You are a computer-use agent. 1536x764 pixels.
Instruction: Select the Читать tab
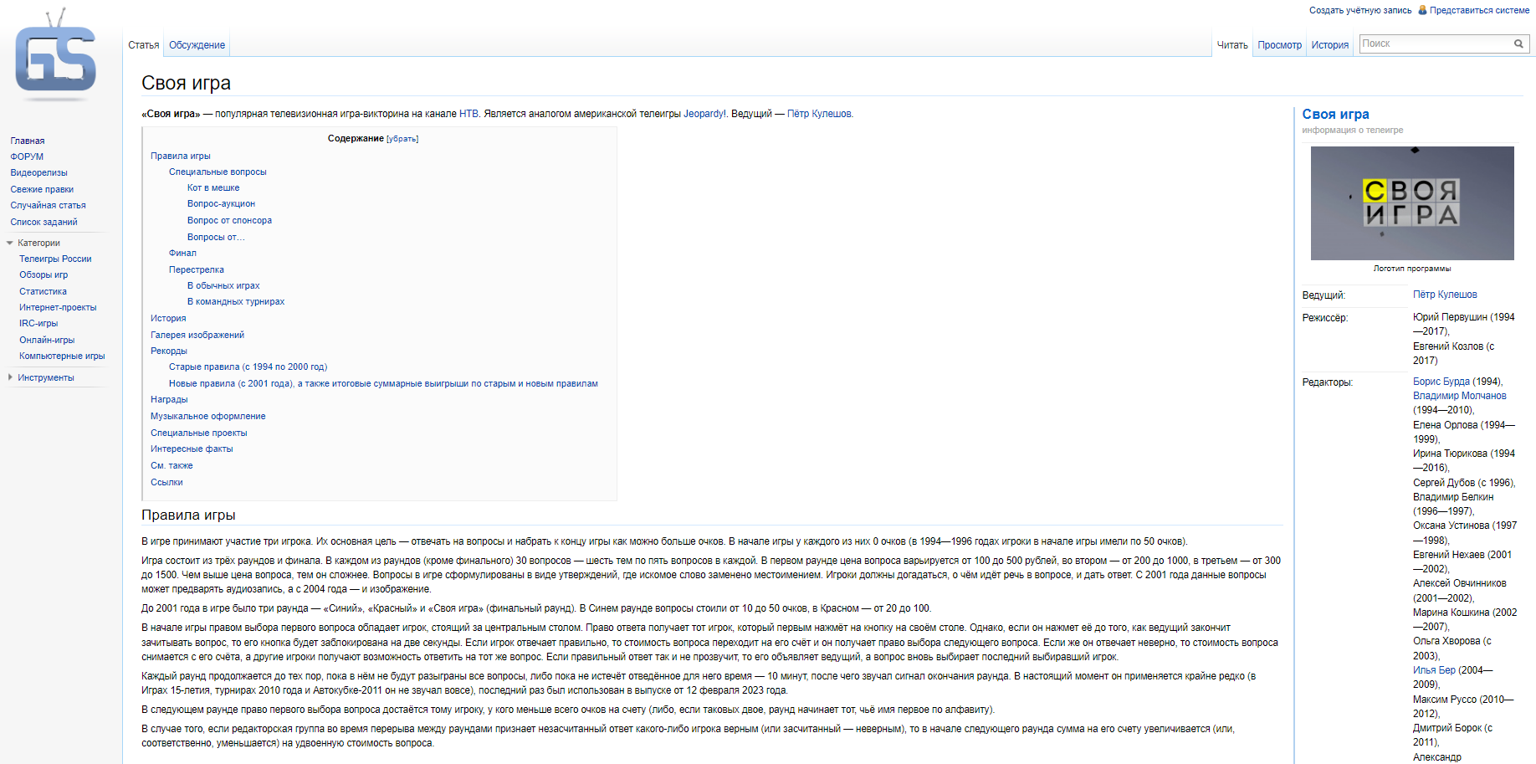(1232, 45)
